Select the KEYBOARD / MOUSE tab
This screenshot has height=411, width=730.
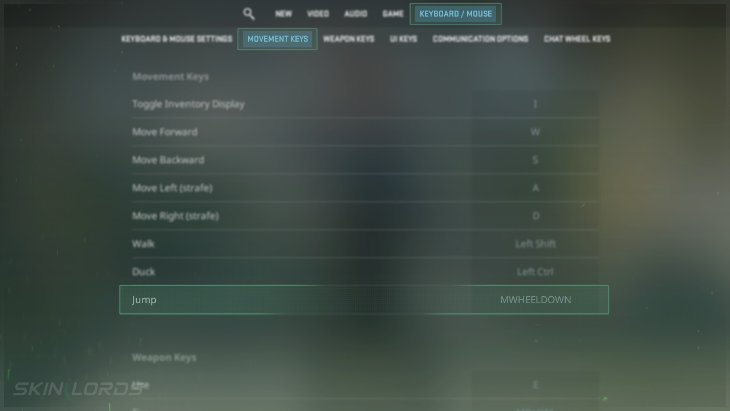point(456,14)
